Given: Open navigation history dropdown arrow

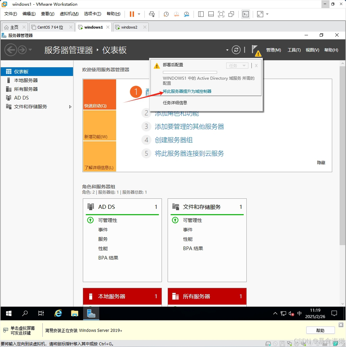Looking at the screenshot, I should point(30,49).
